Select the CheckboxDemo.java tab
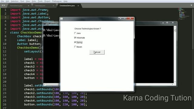 [67, 6]
